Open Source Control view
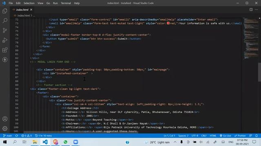The height and width of the screenshot is (146, 261). 5,30
